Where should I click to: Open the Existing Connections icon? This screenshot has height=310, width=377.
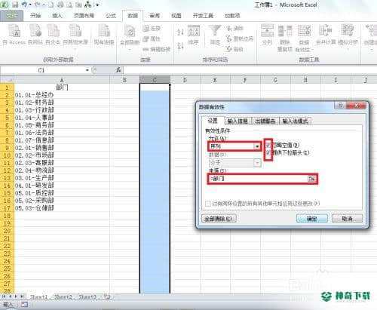pyautogui.click(x=104, y=35)
